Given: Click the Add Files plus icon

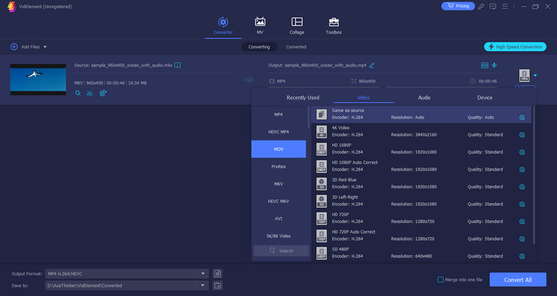Looking at the screenshot, I should pyautogui.click(x=14, y=47).
